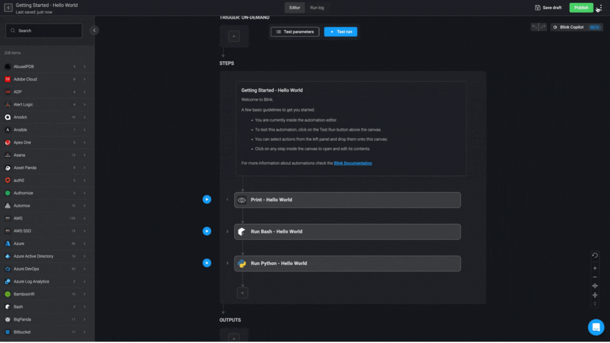Run the Print - Hello World step
This screenshot has width=610, height=343.
(x=207, y=200)
